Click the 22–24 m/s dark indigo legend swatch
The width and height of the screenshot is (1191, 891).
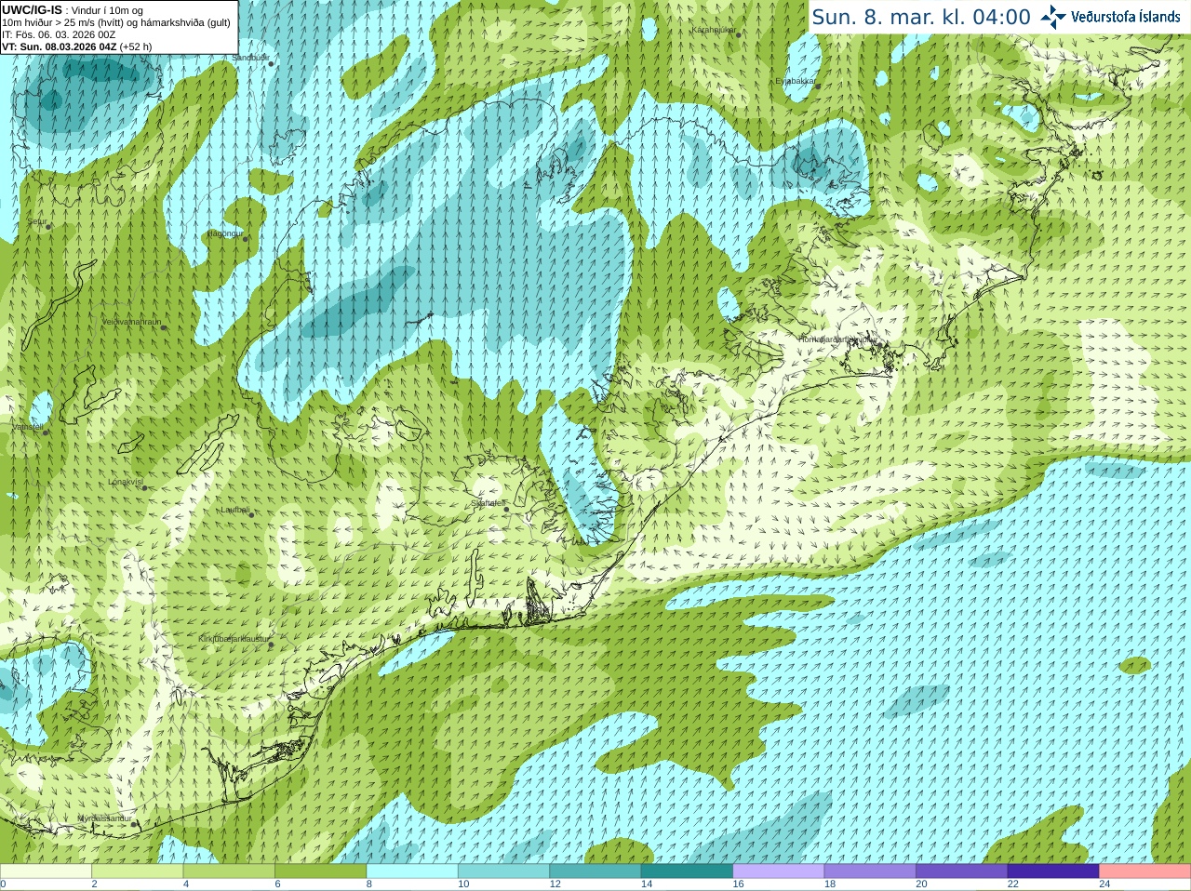pos(1053,871)
